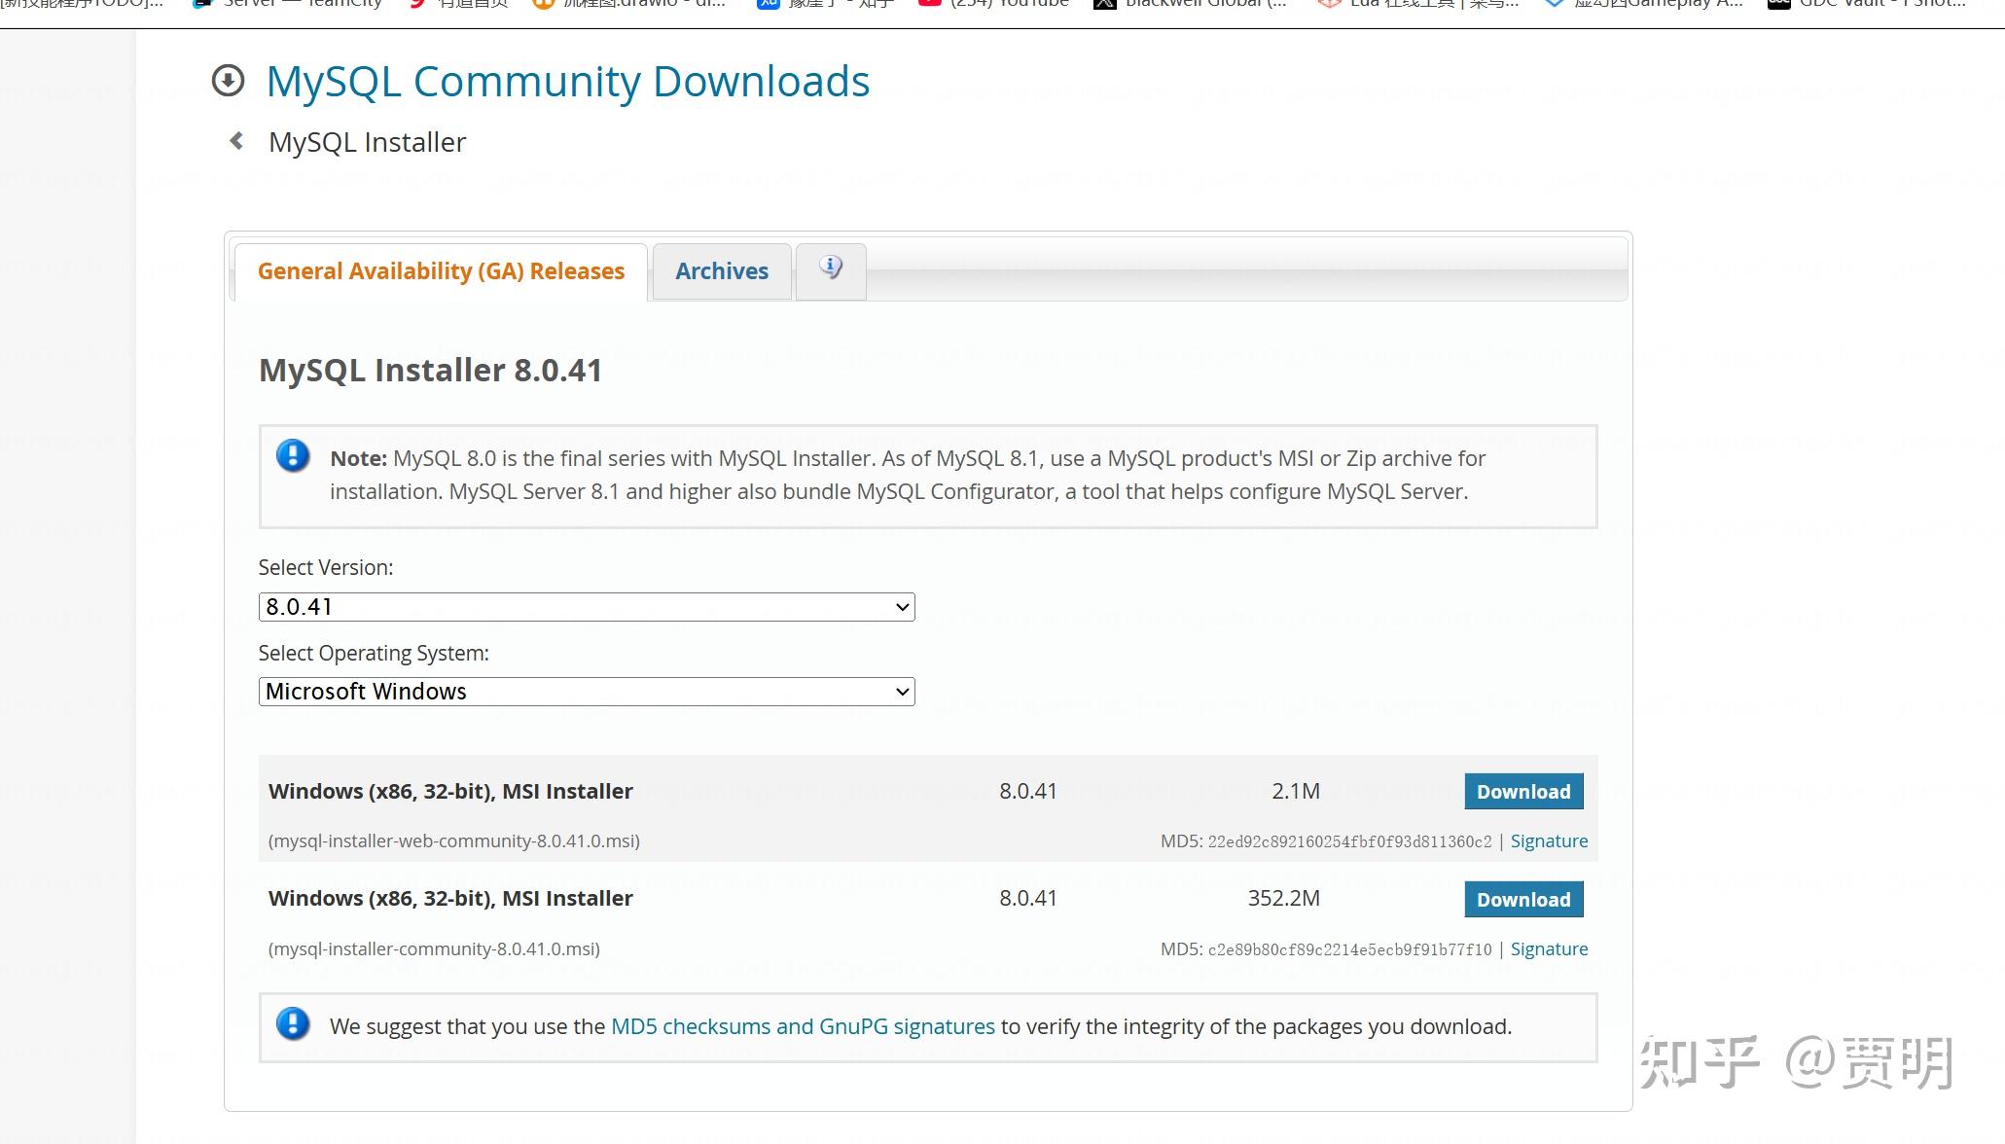Click the MySQL Community Downloads heading link
2005x1144 pixels.
tap(567, 82)
